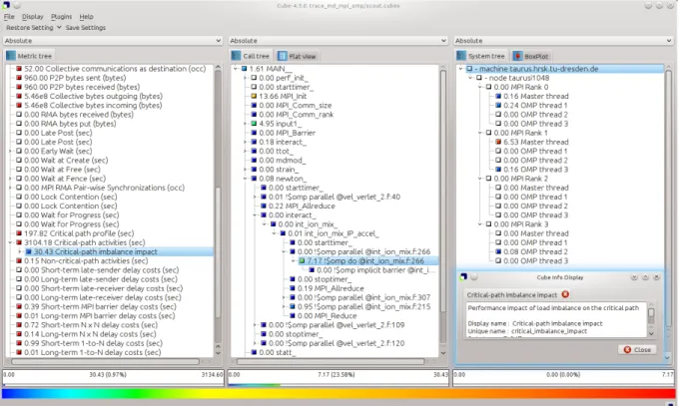Click the Flat view tab icon
This screenshot has width=679, height=406.
pyautogui.click(x=283, y=56)
